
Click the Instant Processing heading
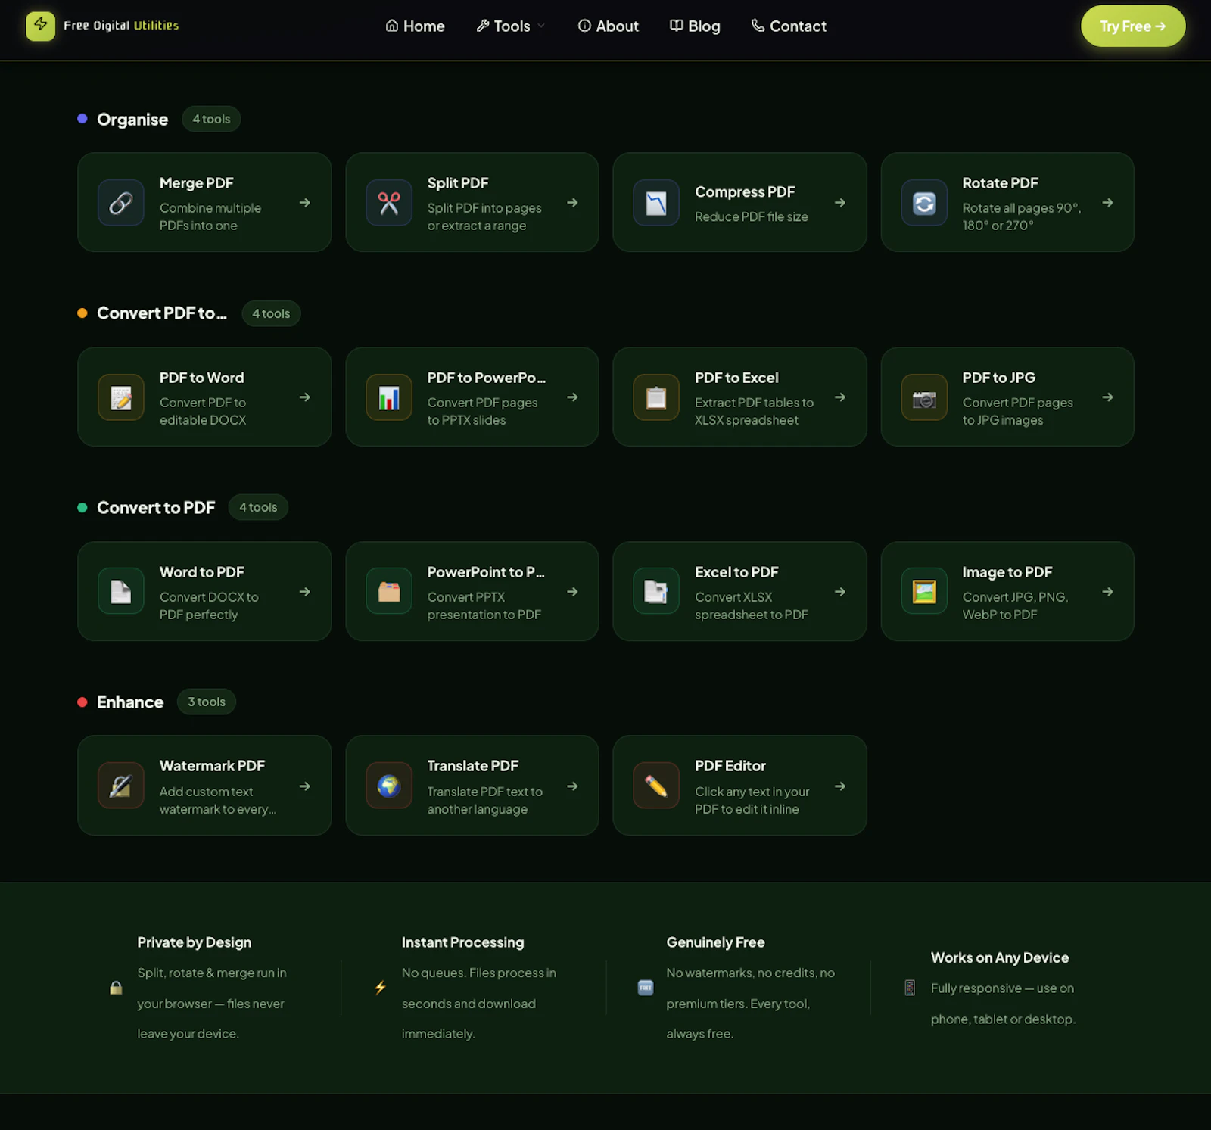pyautogui.click(x=462, y=942)
